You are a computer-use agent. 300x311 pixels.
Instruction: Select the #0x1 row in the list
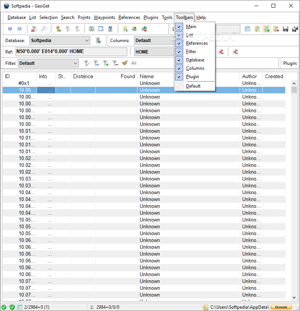[144, 83]
